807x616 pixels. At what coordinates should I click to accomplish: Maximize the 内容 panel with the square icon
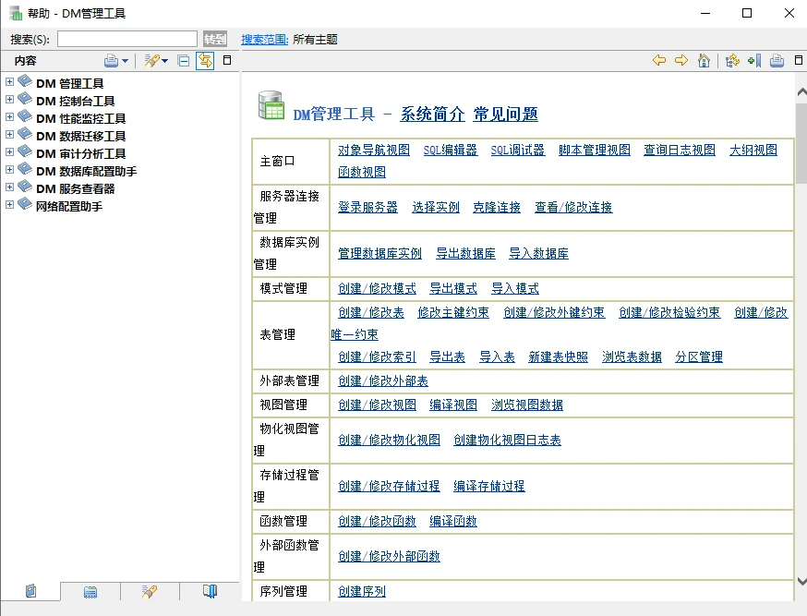228,61
